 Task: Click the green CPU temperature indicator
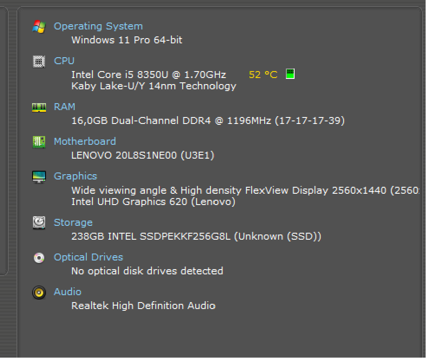point(290,74)
